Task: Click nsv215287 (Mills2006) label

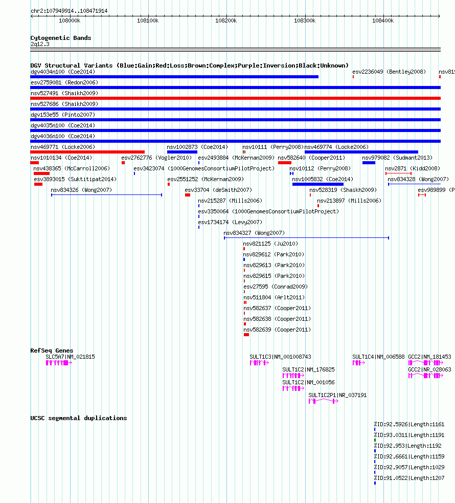Action: (x=230, y=201)
